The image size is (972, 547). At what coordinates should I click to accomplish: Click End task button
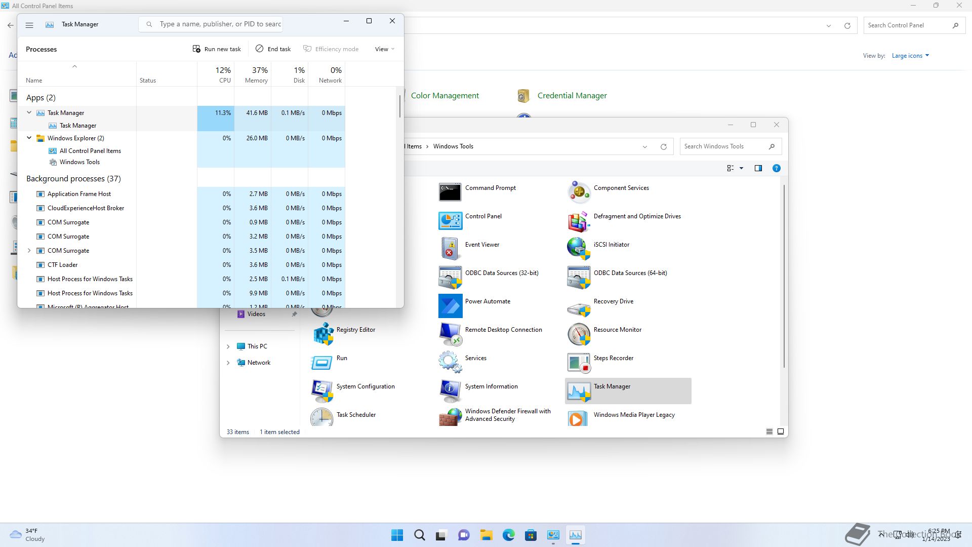coord(273,49)
